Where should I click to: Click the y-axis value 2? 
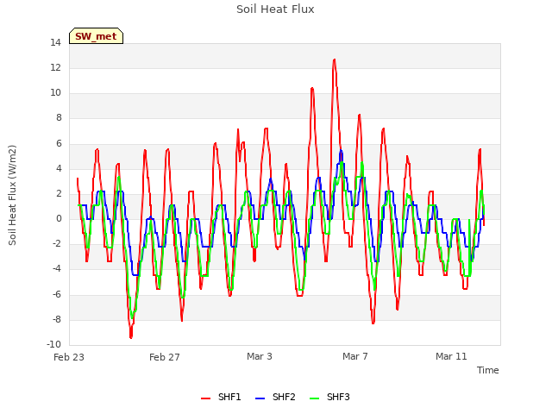pyautogui.click(x=59, y=193)
